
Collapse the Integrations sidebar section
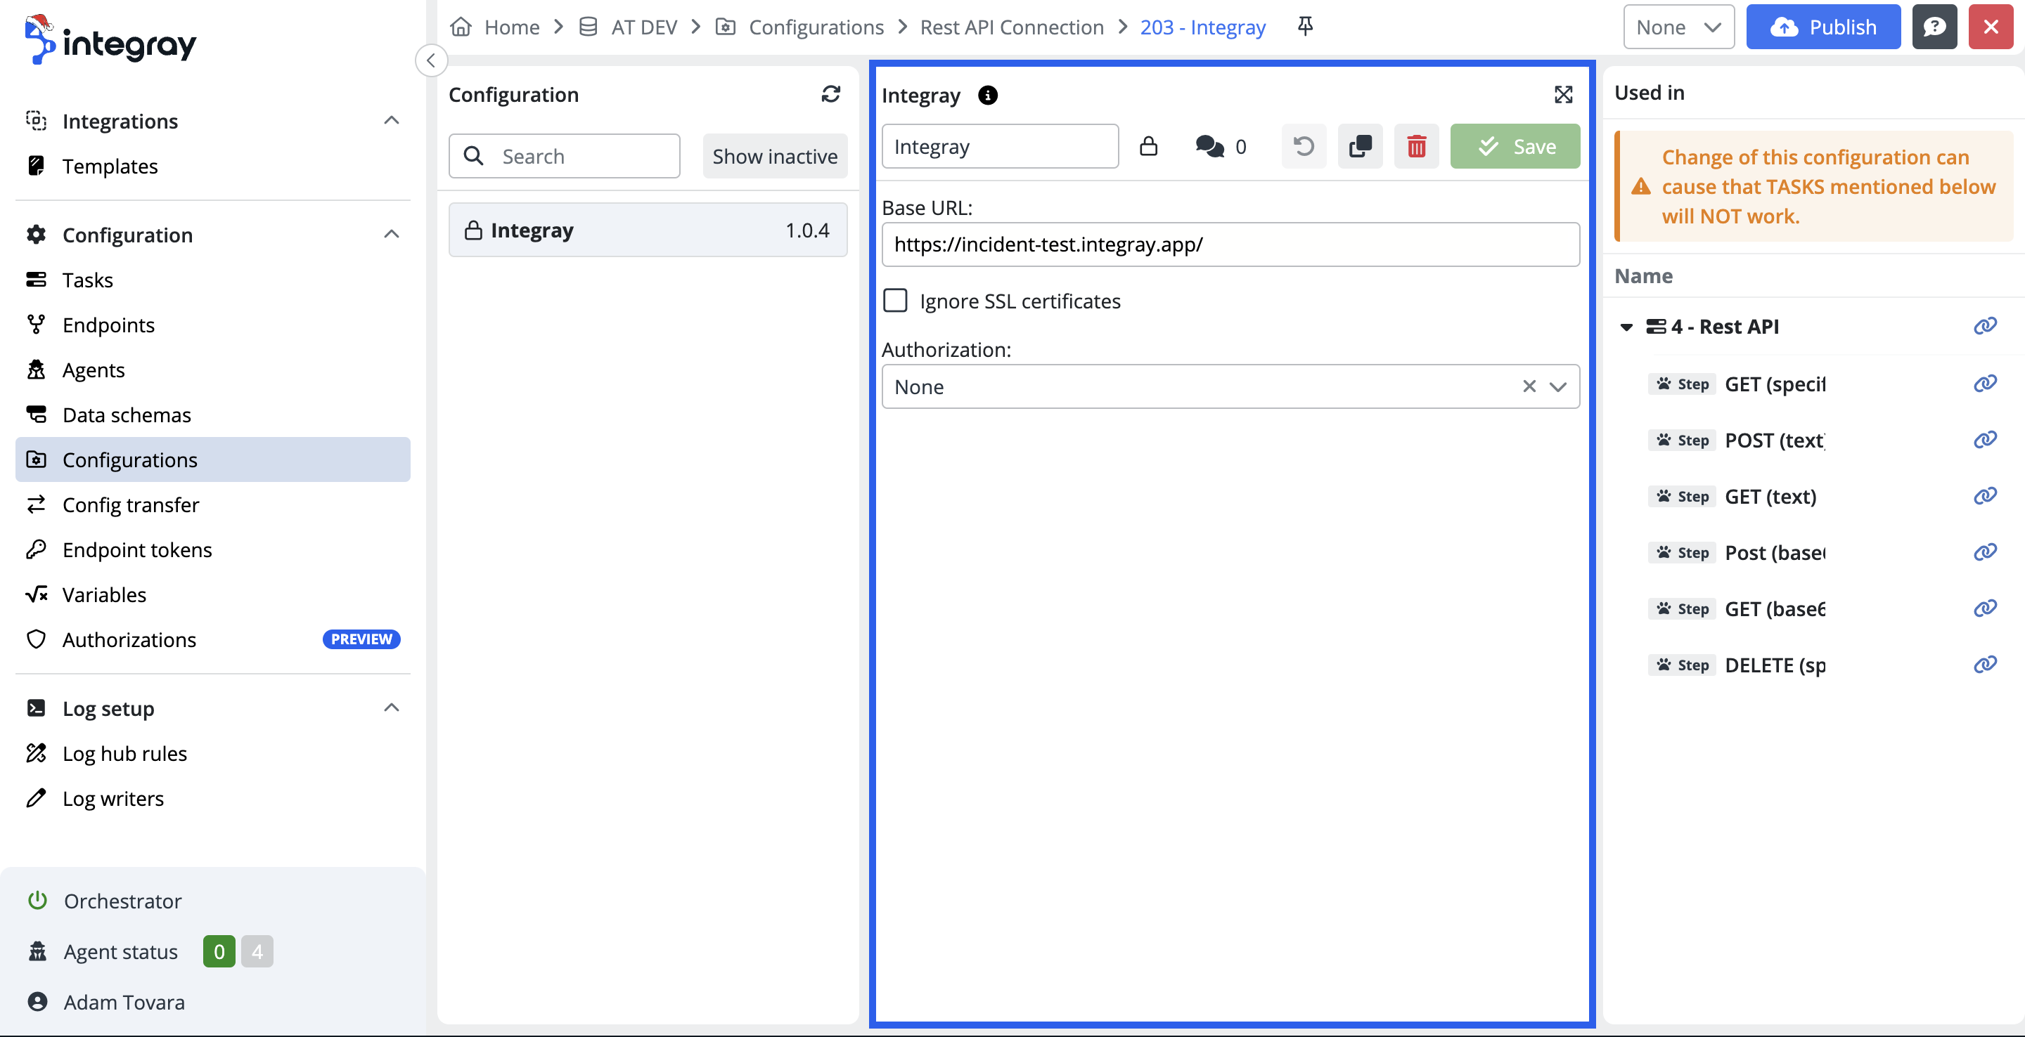tap(391, 121)
